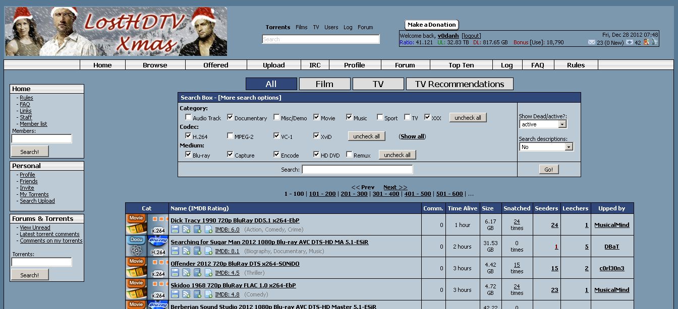
Task: Click page-plus icon in Sugar Man row
Action: [208, 251]
